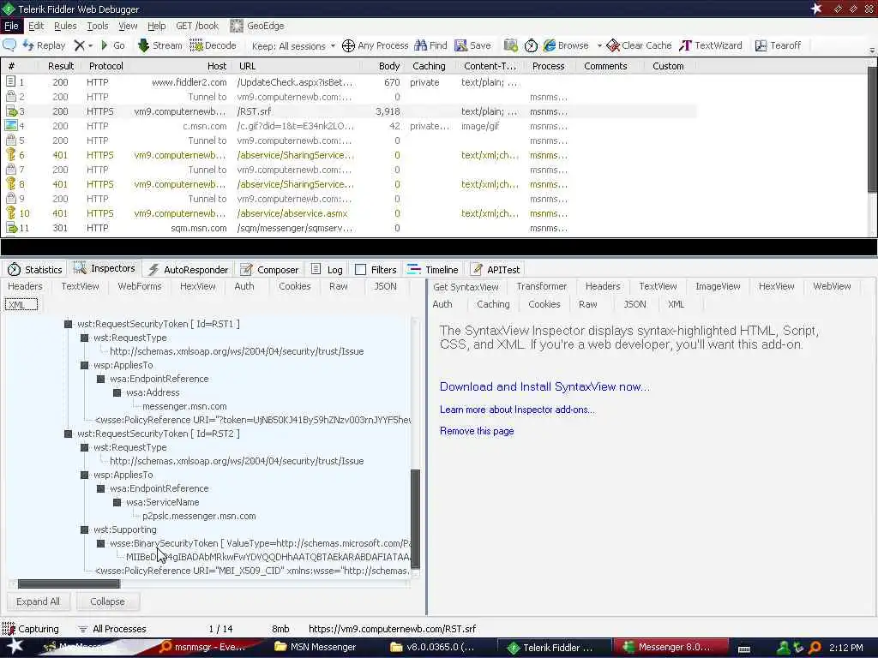Click the GeoEdge menu item
The image size is (878, 658).
point(257,26)
